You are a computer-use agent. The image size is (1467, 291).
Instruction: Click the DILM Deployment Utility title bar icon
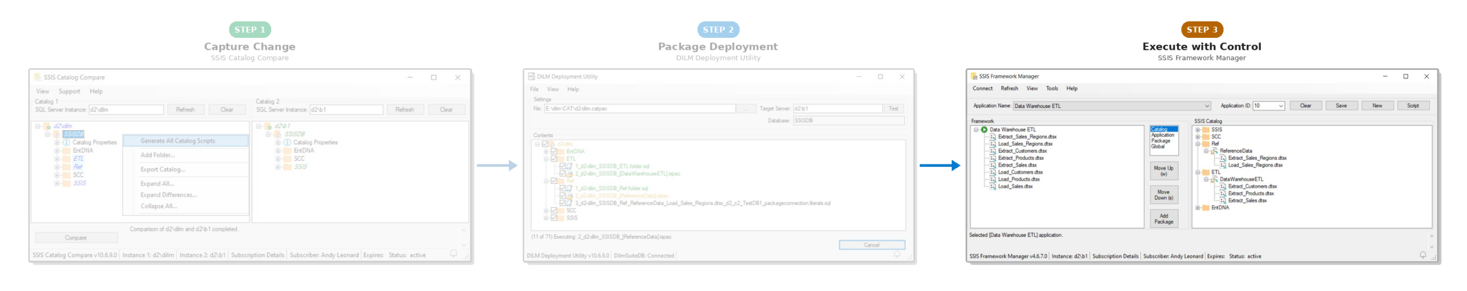[531, 76]
